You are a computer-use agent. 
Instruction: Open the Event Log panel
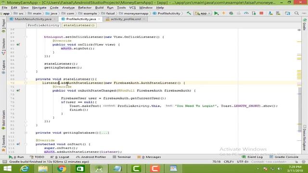252,157
